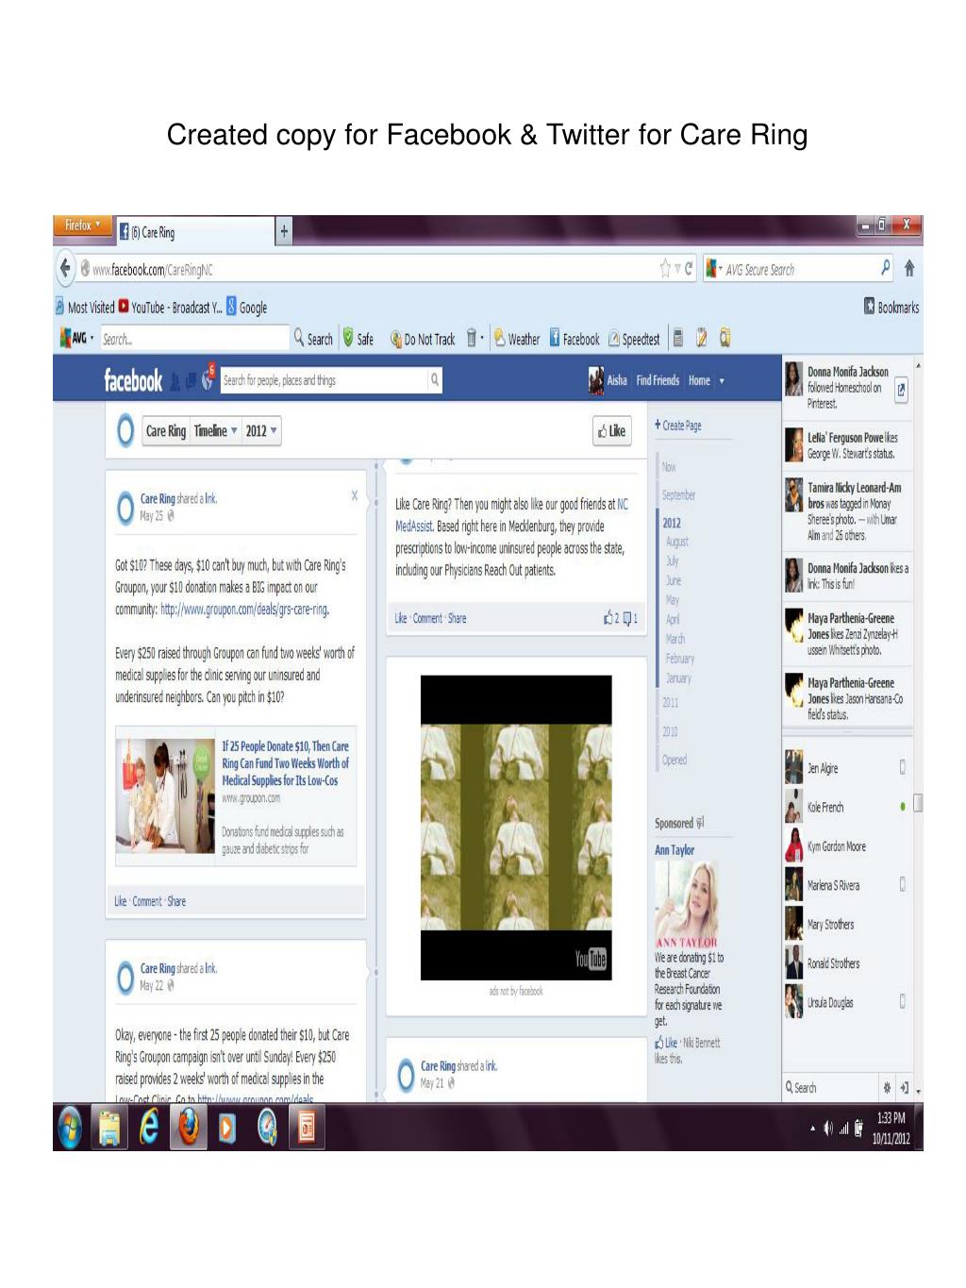Open Internet Explorer from the taskbar
Viewport: 966px width, 1288px height.
pos(149,1127)
